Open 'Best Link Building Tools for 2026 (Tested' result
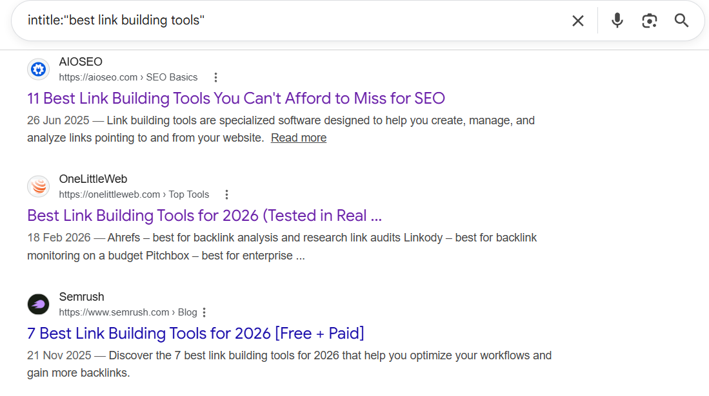The image size is (709, 396). pyautogui.click(x=205, y=216)
